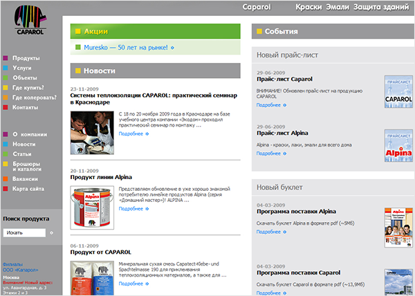Open the Статьи sidebar link
The width and height of the screenshot is (415, 296).
tap(22, 154)
